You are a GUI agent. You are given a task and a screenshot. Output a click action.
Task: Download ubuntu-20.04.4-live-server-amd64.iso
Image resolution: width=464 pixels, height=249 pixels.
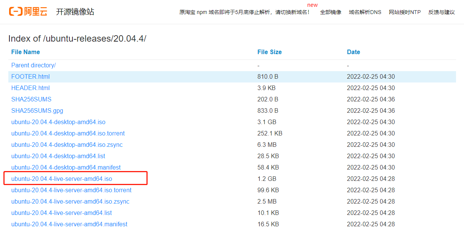pos(62,179)
